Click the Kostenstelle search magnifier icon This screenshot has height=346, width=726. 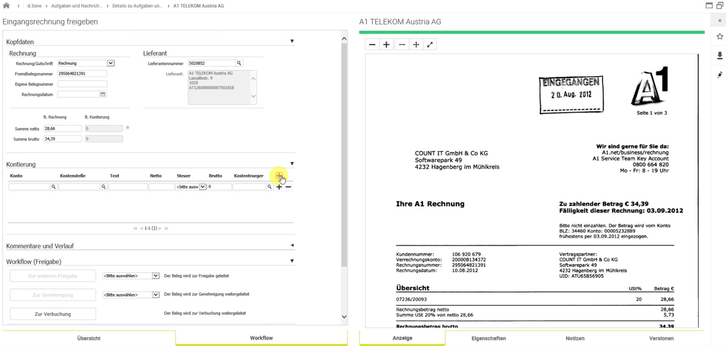(103, 187)
